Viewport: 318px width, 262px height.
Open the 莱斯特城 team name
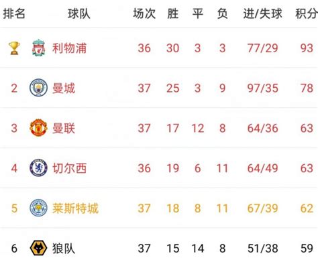[75, 208]
